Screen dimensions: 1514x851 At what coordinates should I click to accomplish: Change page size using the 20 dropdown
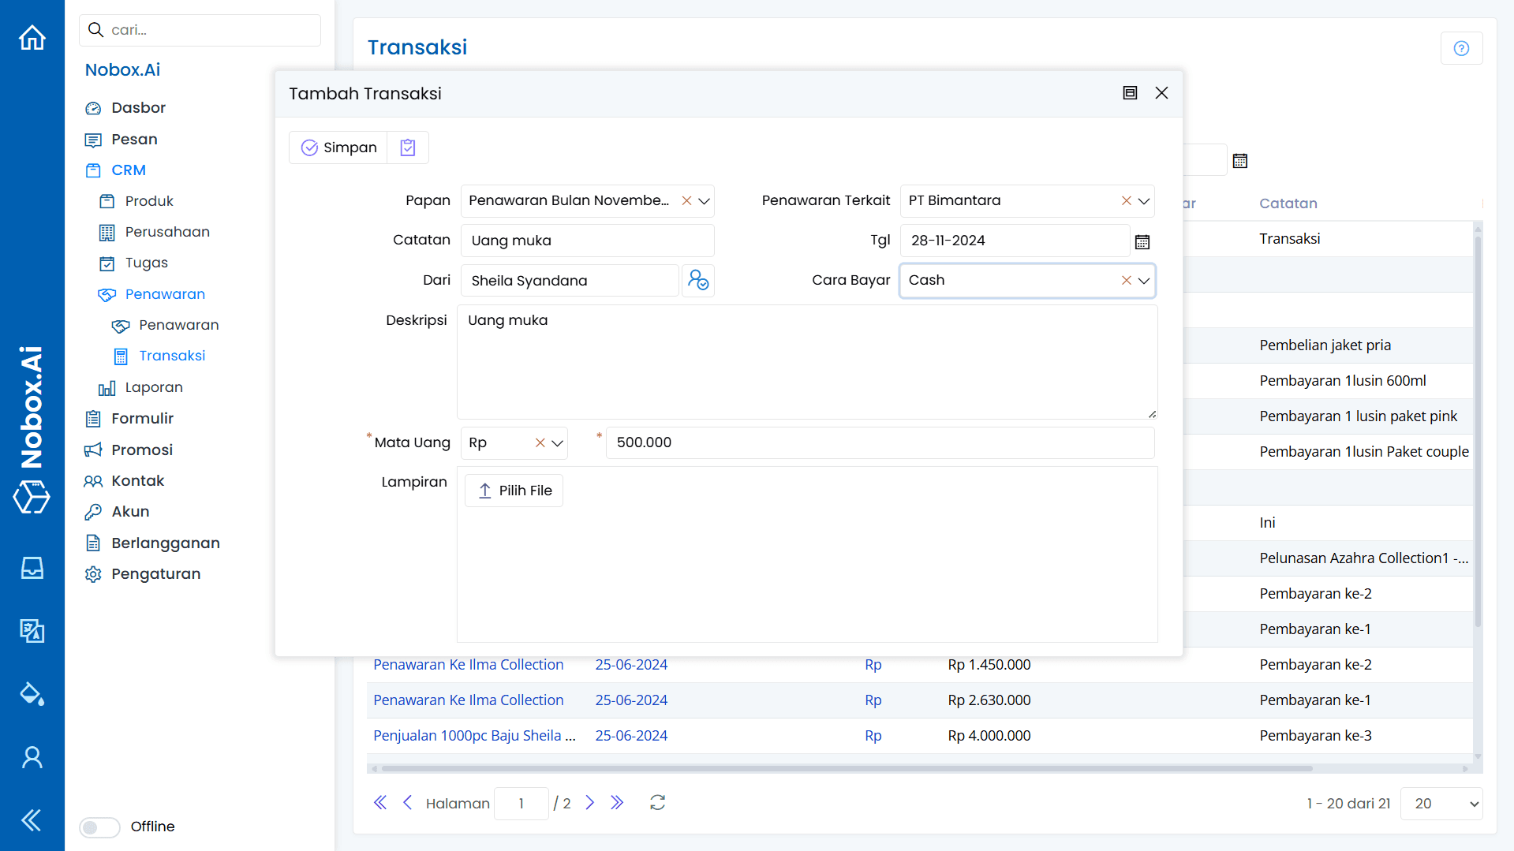click(x=1441, y=803)
